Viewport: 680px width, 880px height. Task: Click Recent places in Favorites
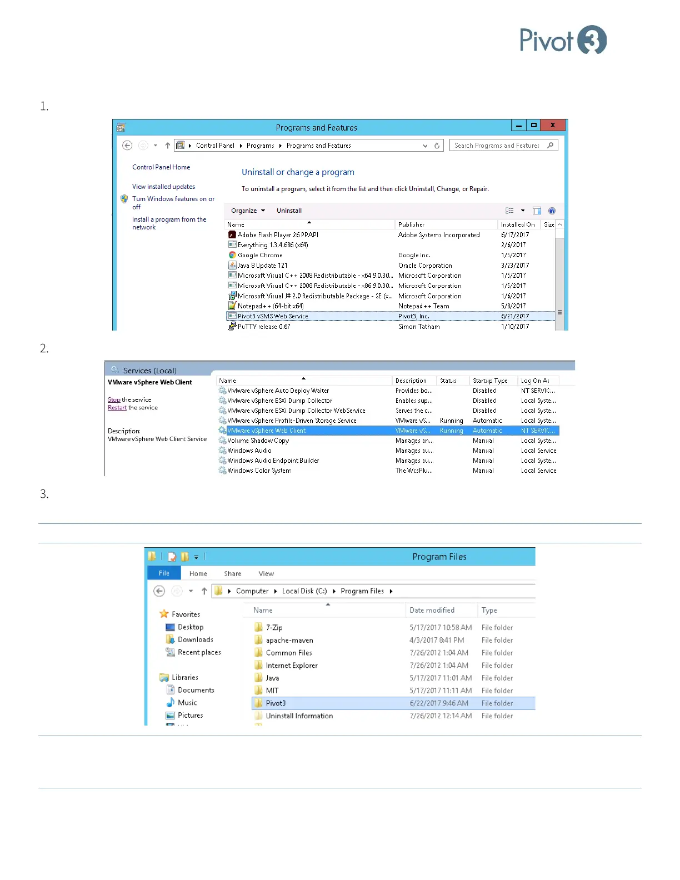[x=199, y=652]
